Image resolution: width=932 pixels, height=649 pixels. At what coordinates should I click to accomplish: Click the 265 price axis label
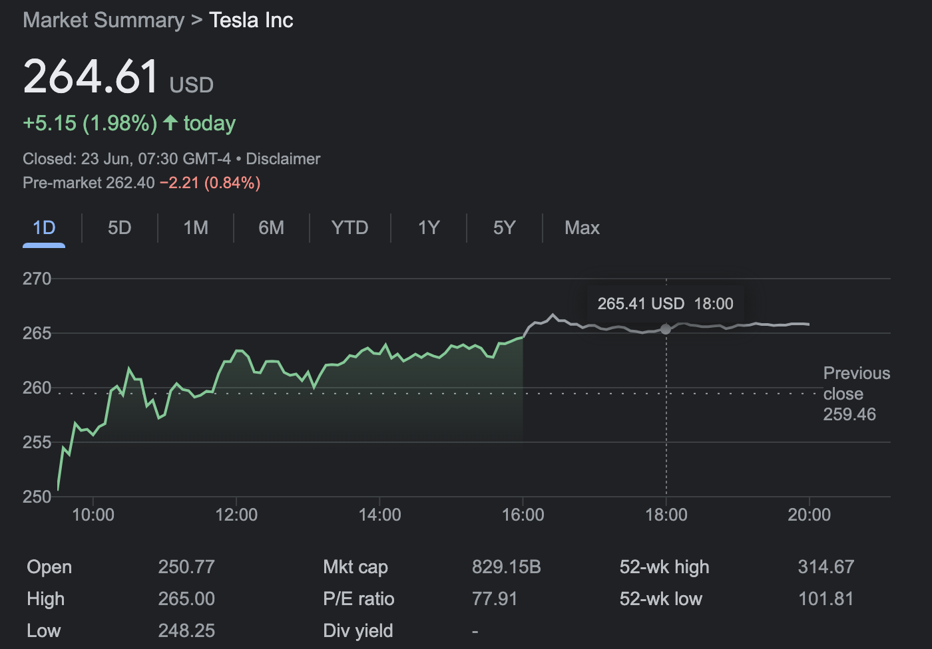pyautogui.click(x=37, y=333)
